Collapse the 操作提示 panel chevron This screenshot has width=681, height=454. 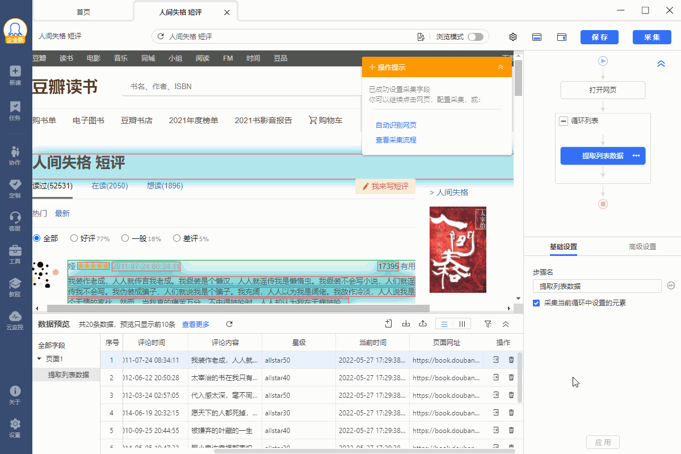(501, 67)
